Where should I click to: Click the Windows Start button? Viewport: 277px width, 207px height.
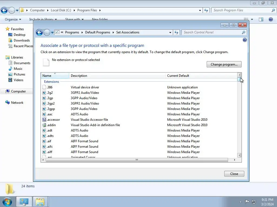(7, 202)
